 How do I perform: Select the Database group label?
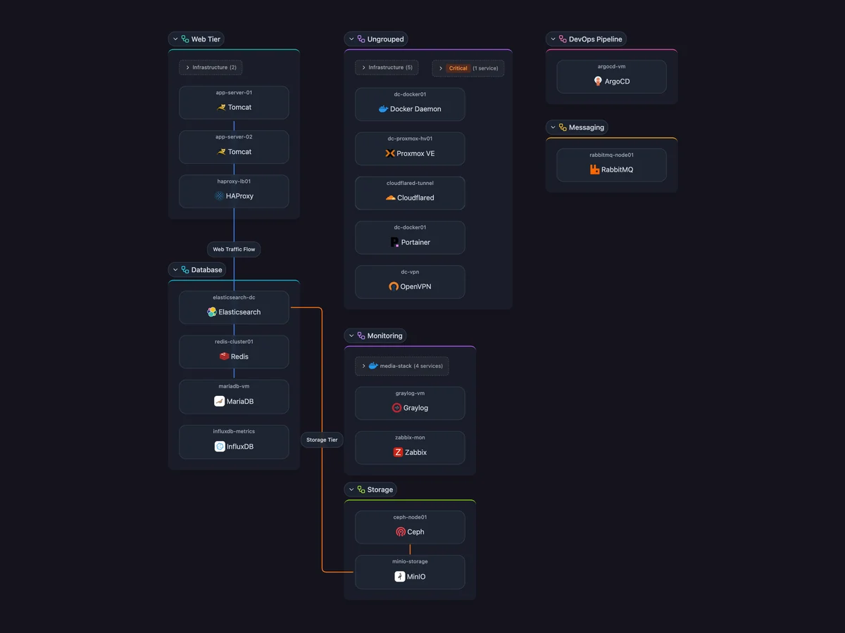click(x=206, y=270)
